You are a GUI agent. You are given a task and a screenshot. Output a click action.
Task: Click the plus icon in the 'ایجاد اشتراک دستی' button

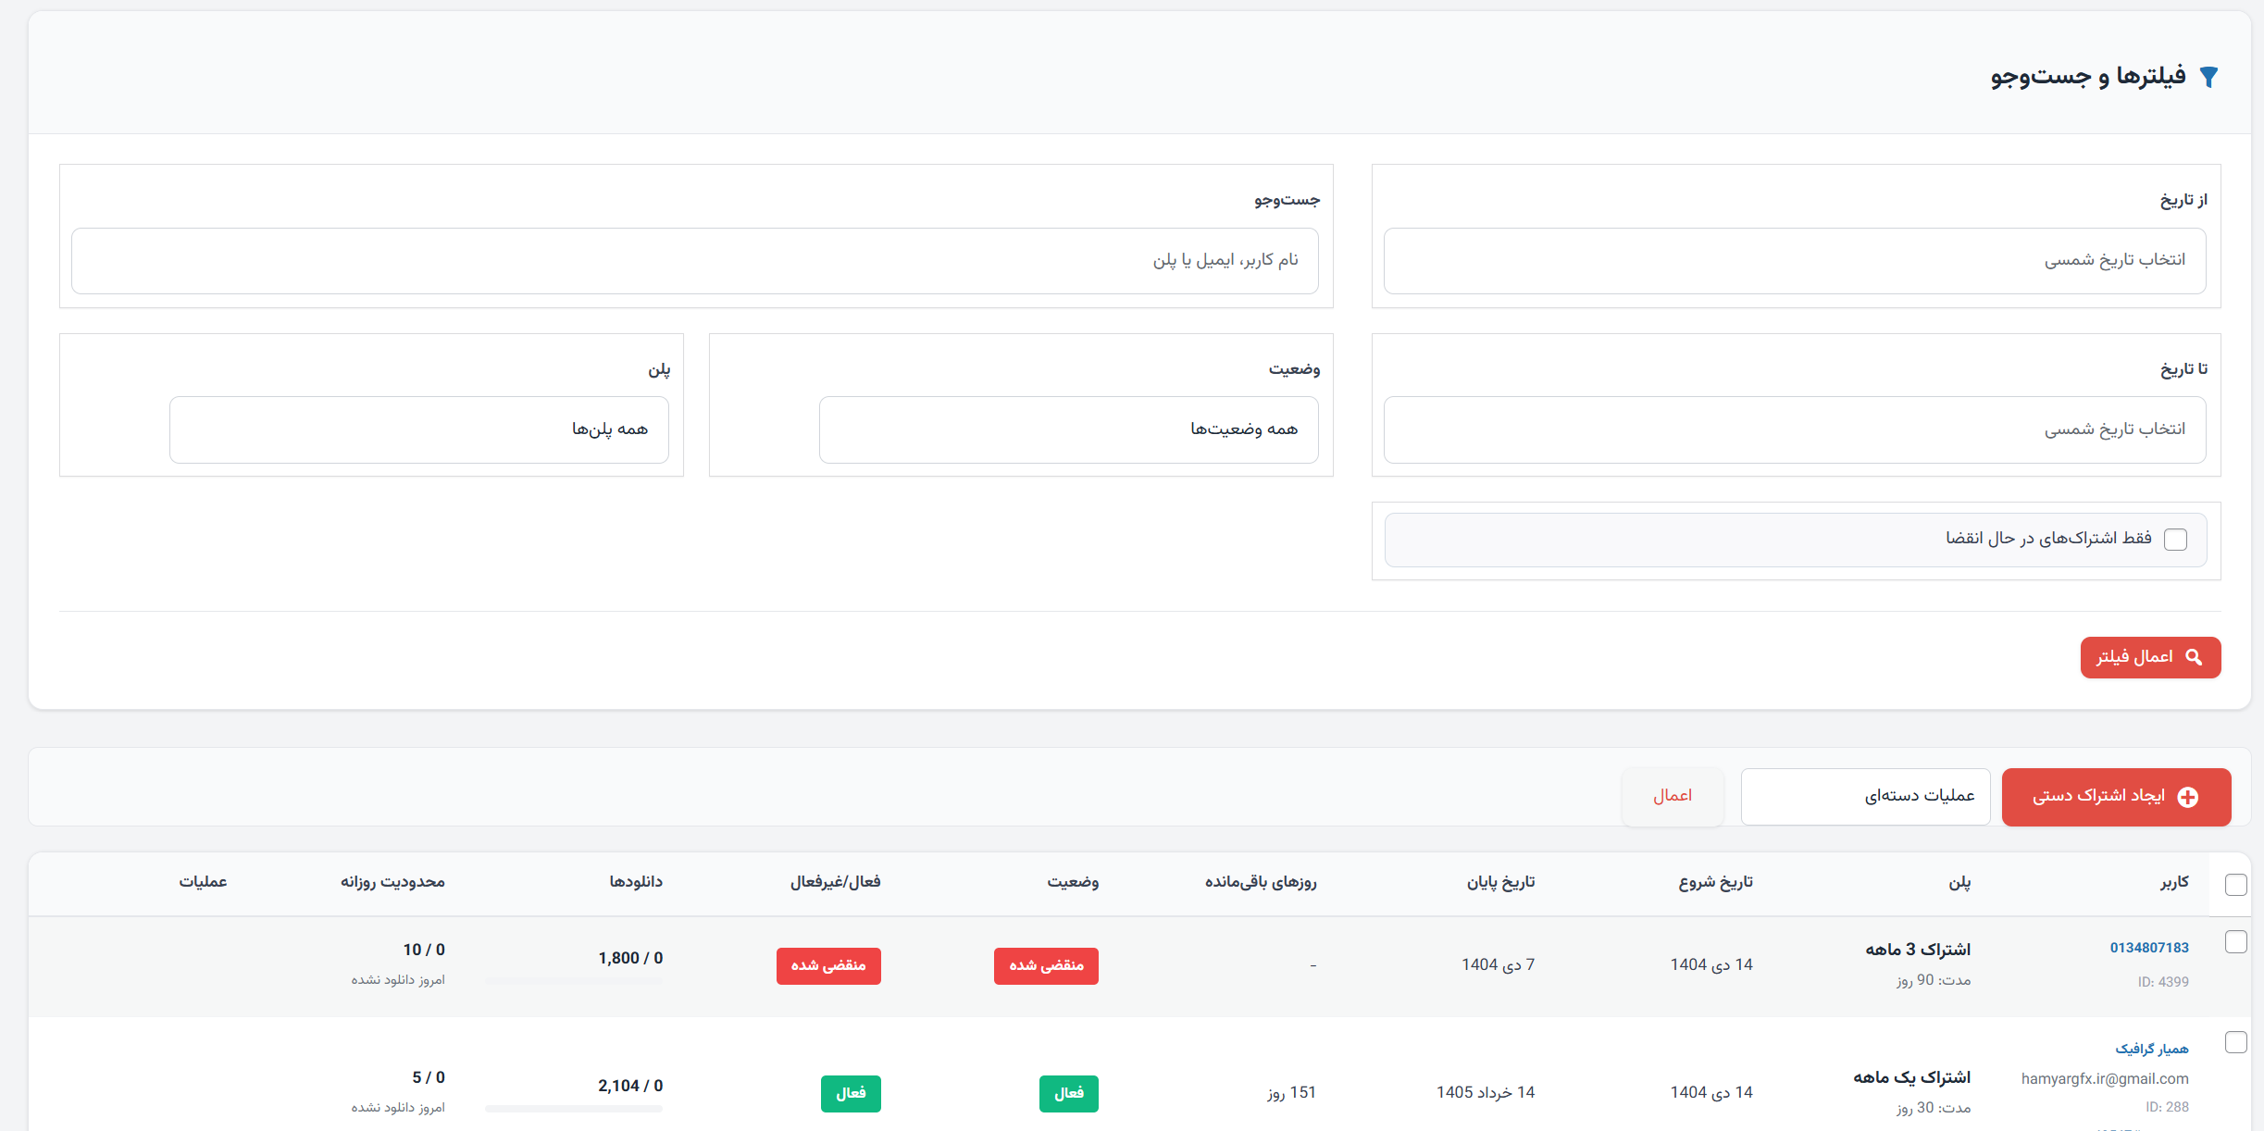(x=2188, y=797)
